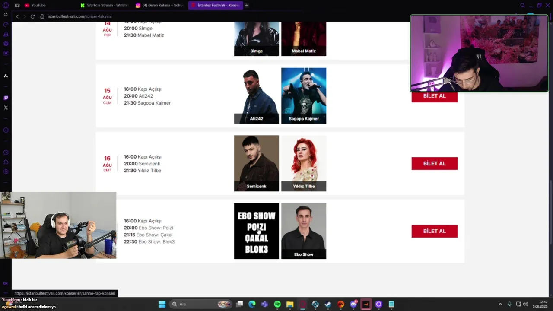Open the Notepad icon on the taskbar

391,304
